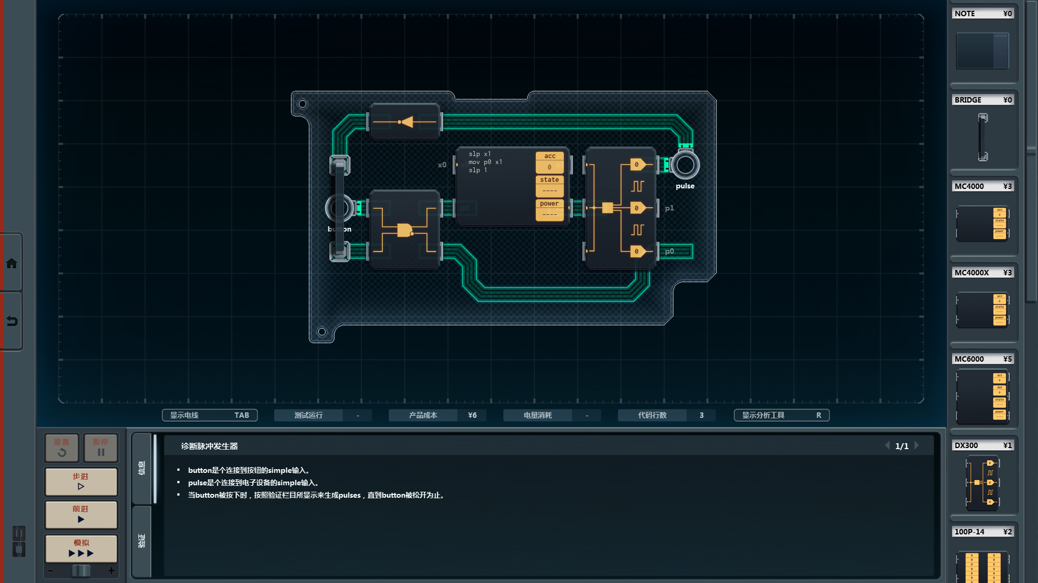Click the simulation speed slider handle
This screenshot has height=583, width=1038.
[x=81, y=571]
